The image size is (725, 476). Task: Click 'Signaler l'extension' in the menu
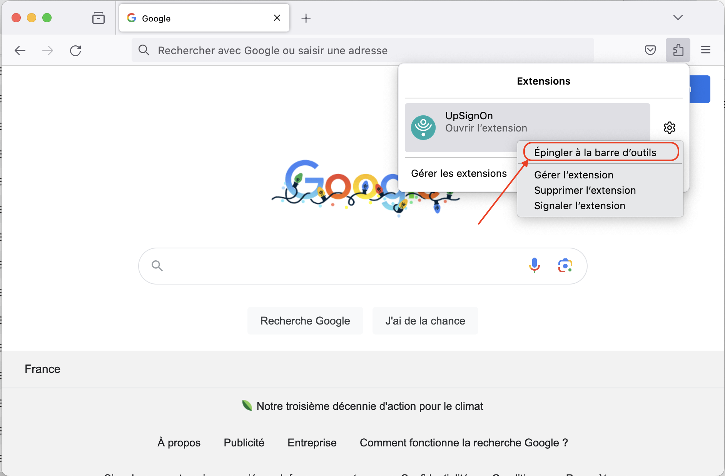pyautogui.click(x=579, y=206)
